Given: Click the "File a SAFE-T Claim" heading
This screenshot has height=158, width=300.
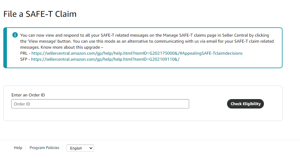Looking at the screenshot, I should [40, 14].
